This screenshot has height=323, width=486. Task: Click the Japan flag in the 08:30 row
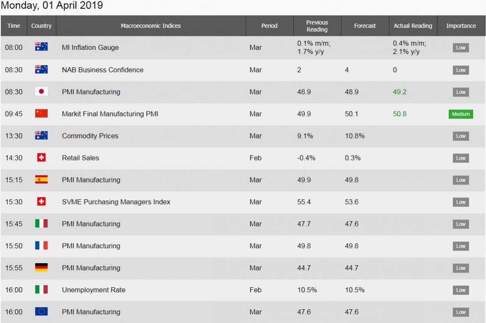tap(41, 91)
